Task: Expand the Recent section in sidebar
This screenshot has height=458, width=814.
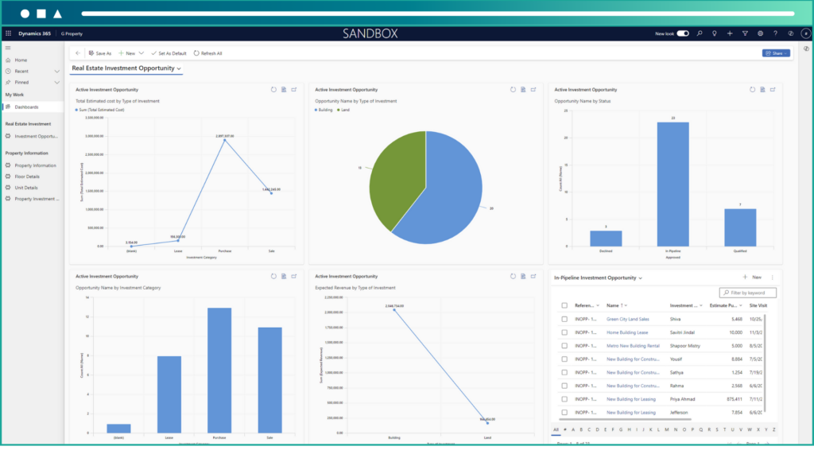Action: pyautogui.click(x=56, y=71)
